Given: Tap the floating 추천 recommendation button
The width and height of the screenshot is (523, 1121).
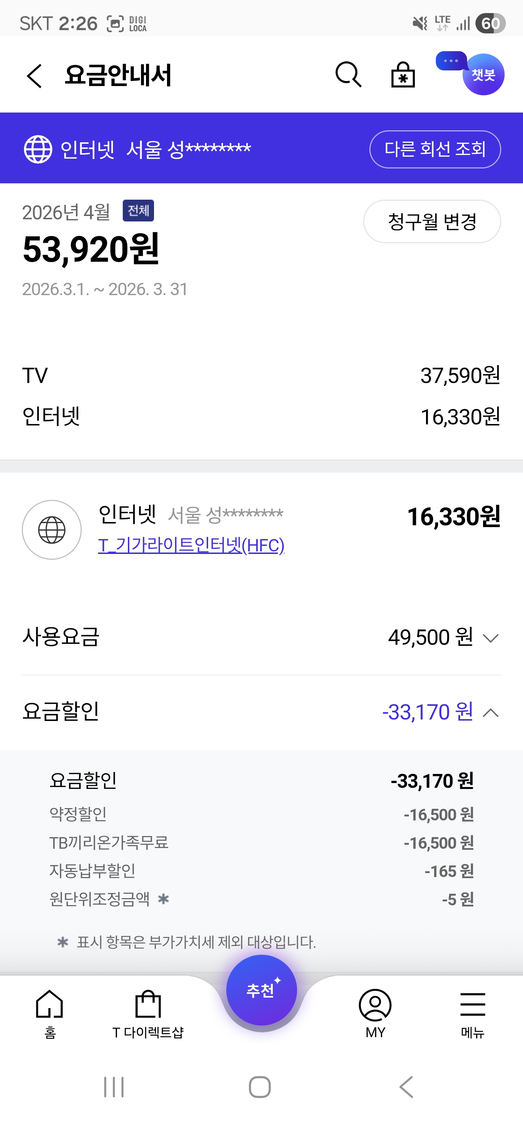Looking at the screenshot, I should coord(261,990).
